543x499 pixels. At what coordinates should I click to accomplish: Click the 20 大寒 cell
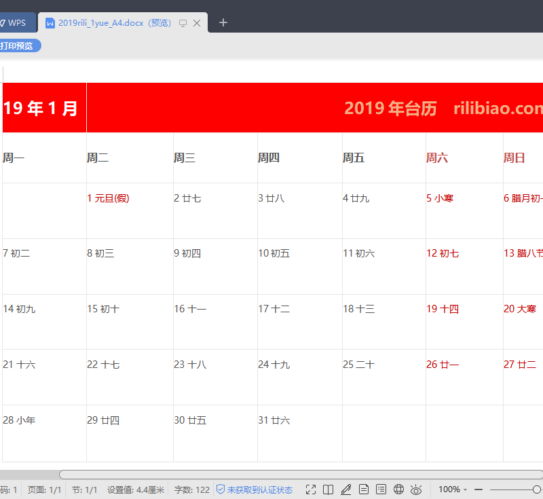[523, 322]
